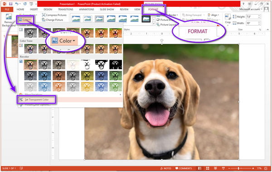Apply the second picture style thumbnail
Image resolution: width=272 pixels, height=172 pixels.
(x=87, y=19)
